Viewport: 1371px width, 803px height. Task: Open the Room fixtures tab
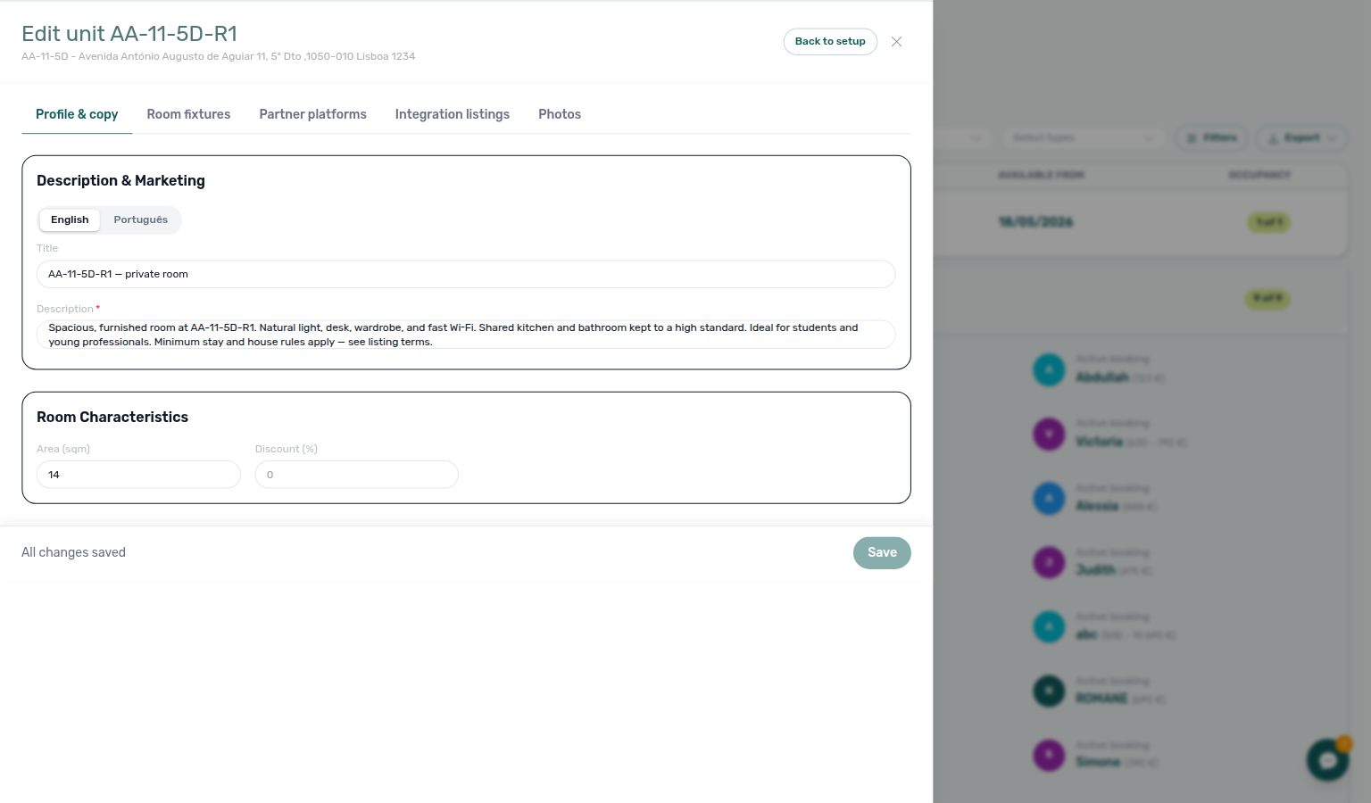pyautogui.click(x=188, y=114)
